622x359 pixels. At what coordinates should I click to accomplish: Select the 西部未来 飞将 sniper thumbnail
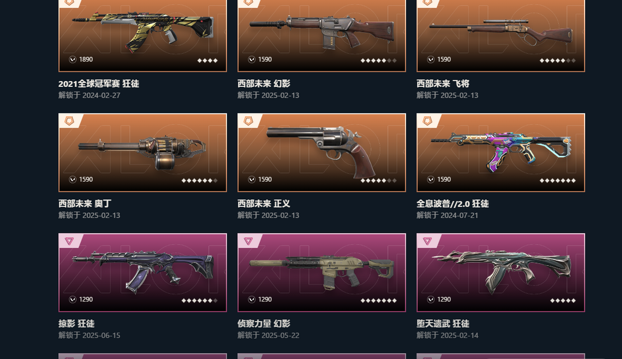point(500,32)
